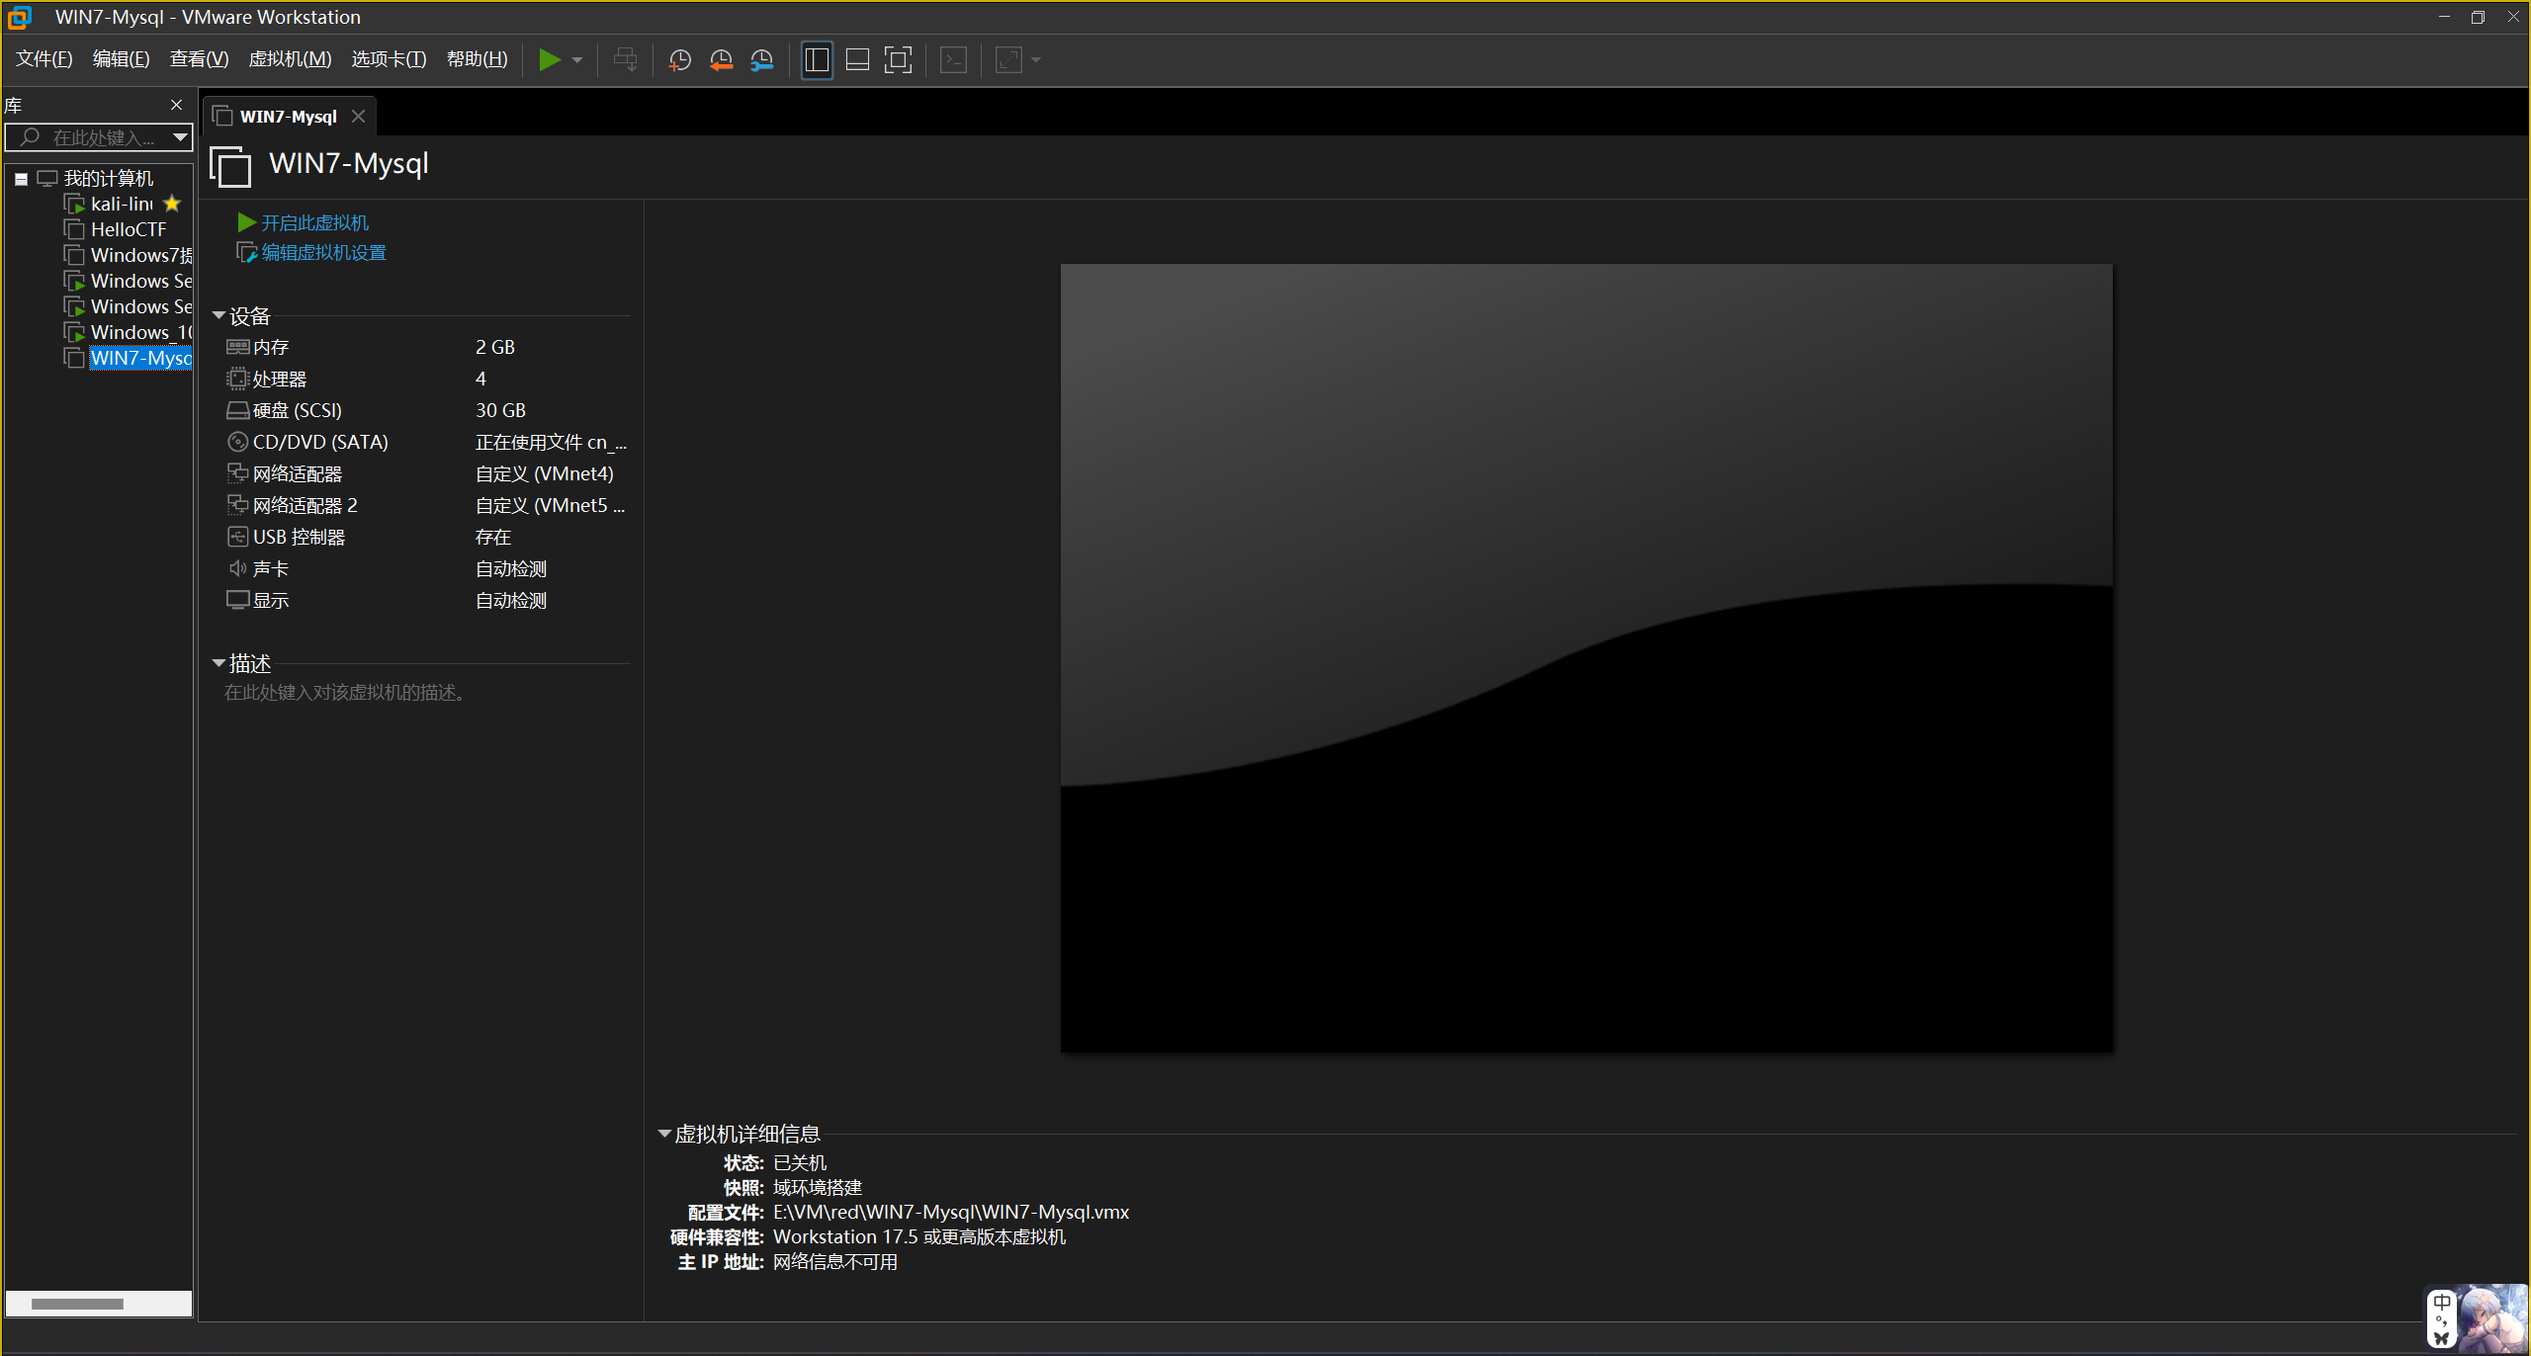Select the Windows7 VM in the library
This screenshot has width=2531, height=1356.
[140, 255]
